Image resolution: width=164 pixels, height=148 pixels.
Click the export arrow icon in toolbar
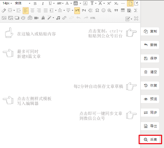(x=136, y=4)
